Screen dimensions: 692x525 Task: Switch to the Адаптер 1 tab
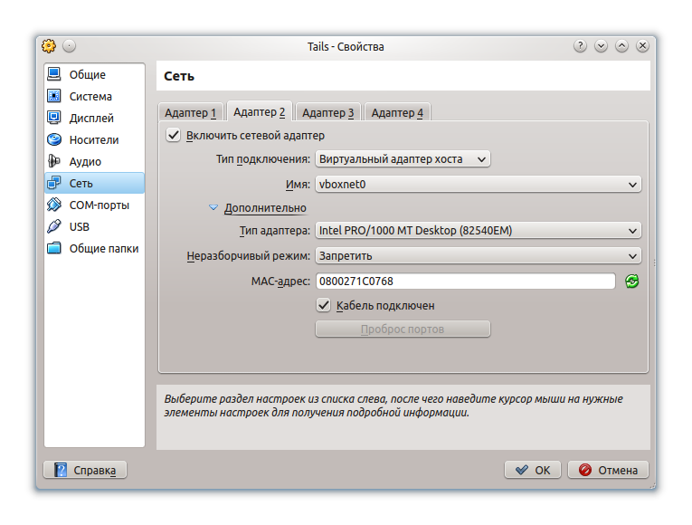[190, 113]
